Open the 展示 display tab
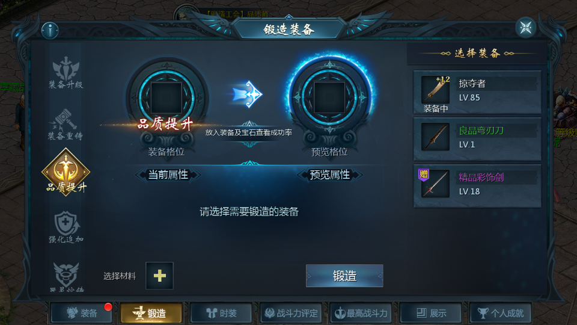577x325 pixels. coord(431,313)
